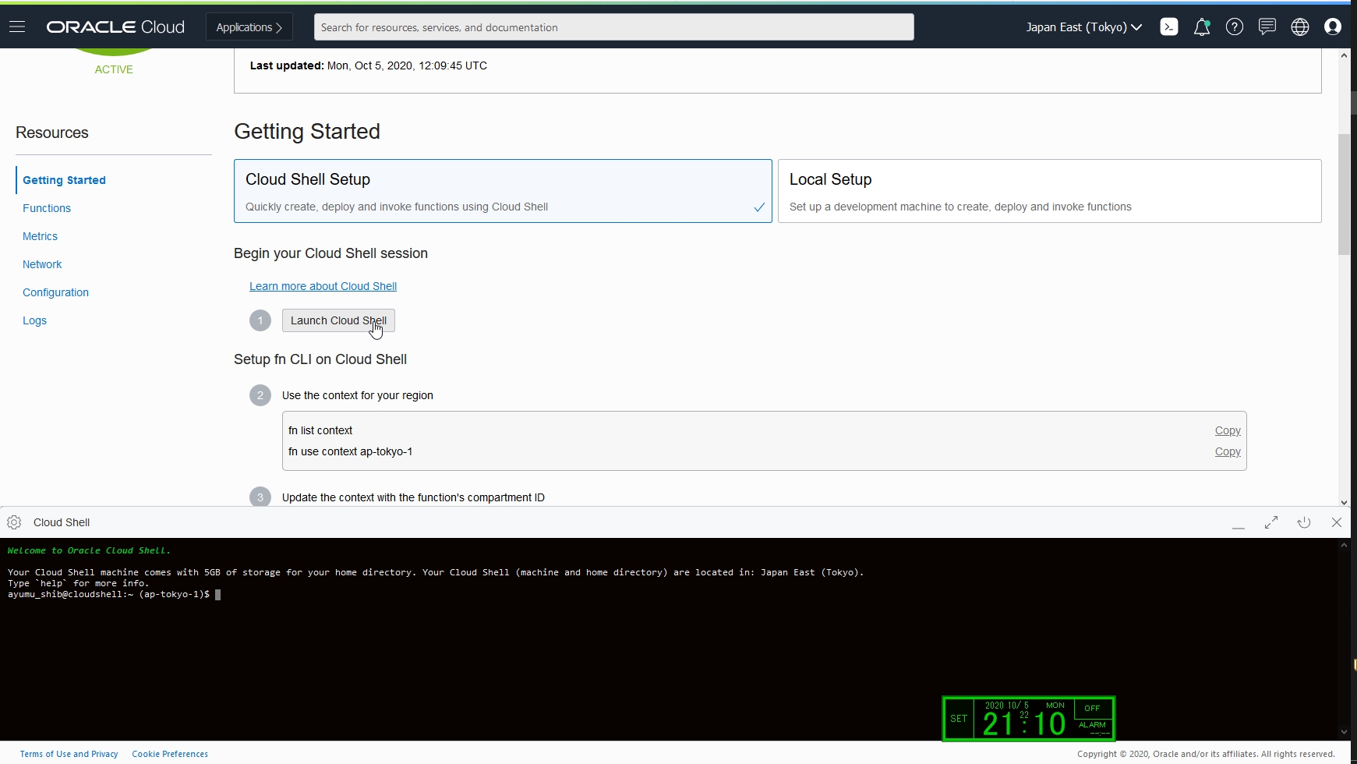1357x764 pixels.
Task: Click the Oracle Cloud logo
Action: [115, 27]
